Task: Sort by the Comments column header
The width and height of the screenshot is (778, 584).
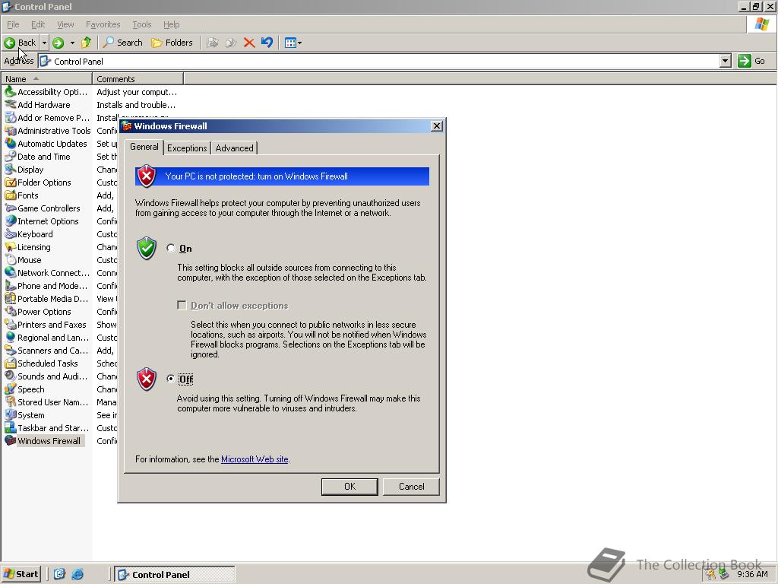Action: [138, 78]
